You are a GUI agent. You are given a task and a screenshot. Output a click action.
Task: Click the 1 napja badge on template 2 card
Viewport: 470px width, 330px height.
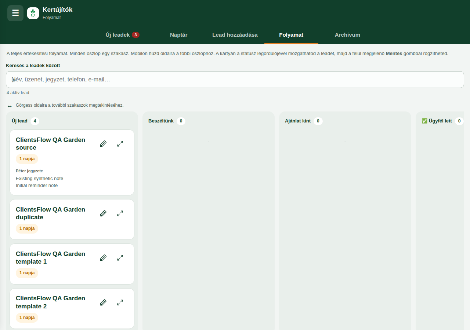tap(27, 318)
